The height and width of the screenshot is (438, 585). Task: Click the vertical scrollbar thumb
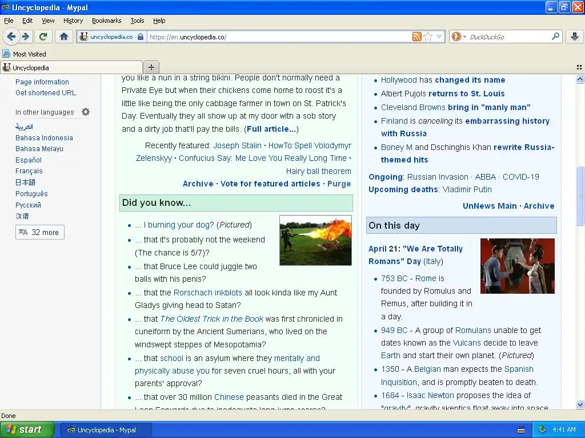[x=580, y=196]
